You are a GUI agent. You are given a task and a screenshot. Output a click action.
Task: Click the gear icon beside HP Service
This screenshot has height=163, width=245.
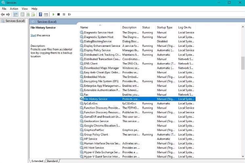point(82,139)
